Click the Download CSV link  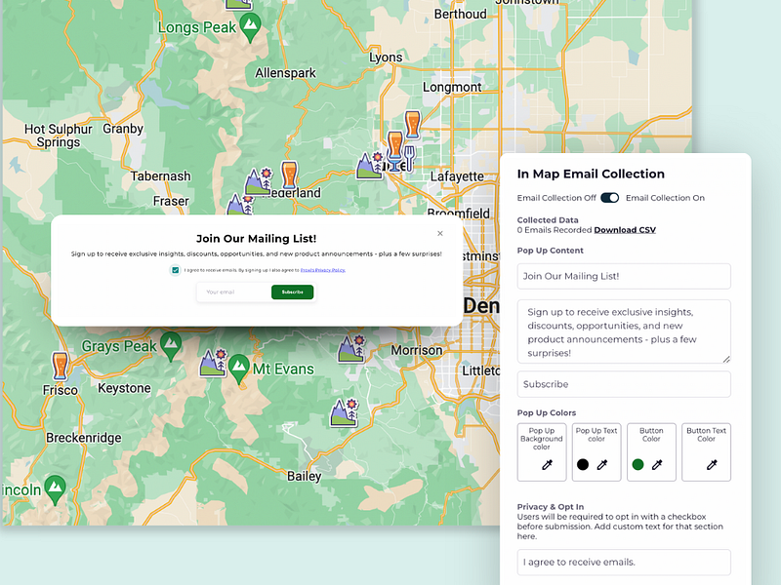coord(625,230)
